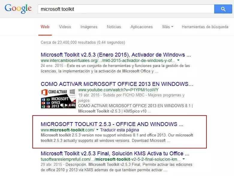The width and height of the screenshot is (234, 176).
Task: Click the Google logo
Action: (x=18, y=8)
